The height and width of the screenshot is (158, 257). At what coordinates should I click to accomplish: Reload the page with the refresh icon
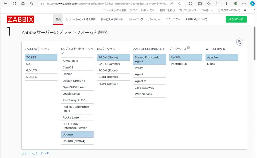click(x=14, y=4)
